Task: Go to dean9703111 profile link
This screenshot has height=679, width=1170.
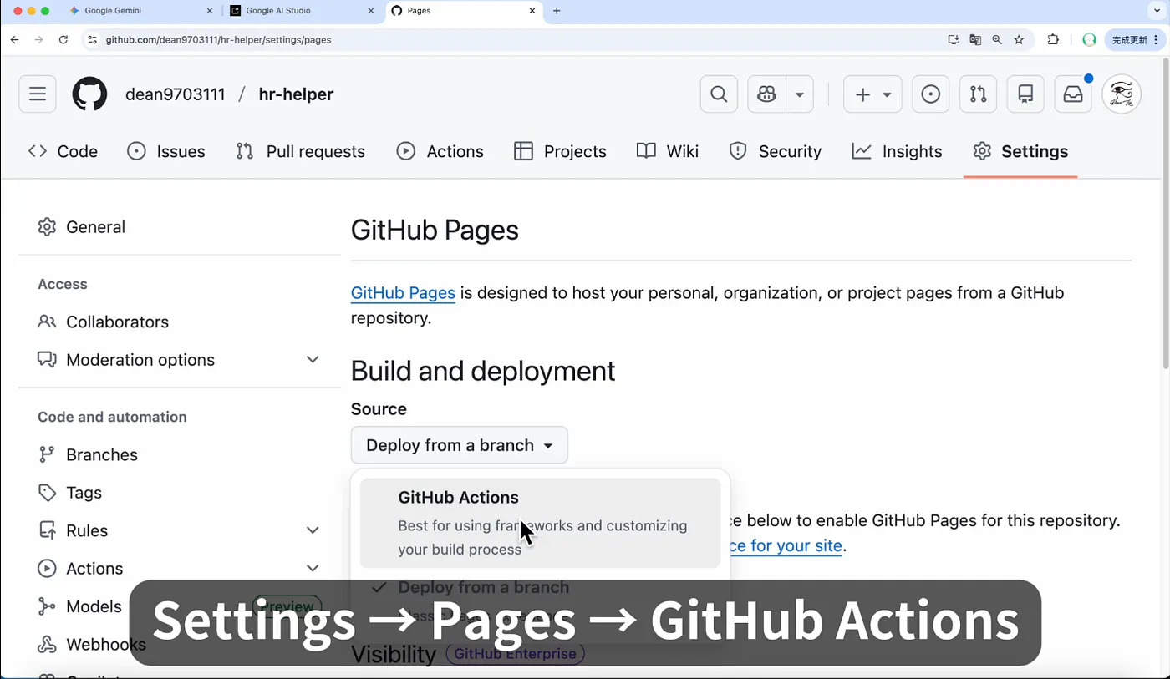Action: click(175, 94)
